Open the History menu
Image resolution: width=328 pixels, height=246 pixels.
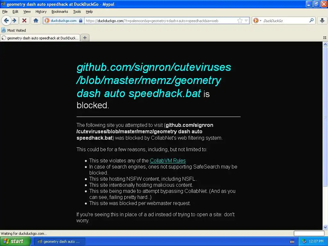tap(41, 12)
